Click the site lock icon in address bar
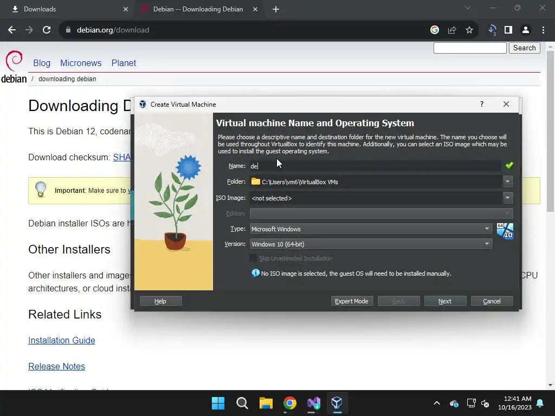This screenshot has height=416, width=555. point(68,30)
